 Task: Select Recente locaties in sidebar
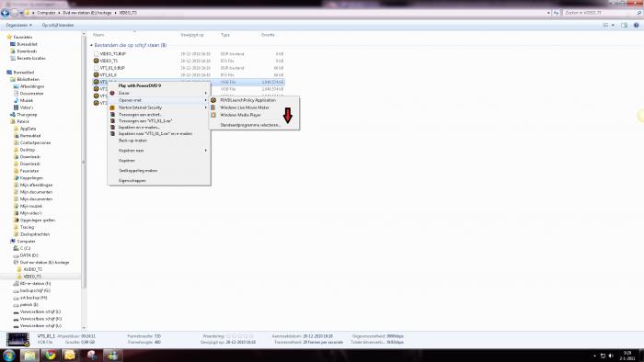click(x=31, y=58)
